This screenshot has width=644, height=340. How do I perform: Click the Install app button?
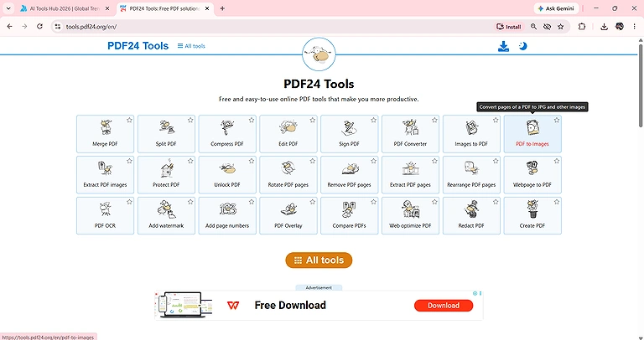pyautogui.click(x=509, y=27)
